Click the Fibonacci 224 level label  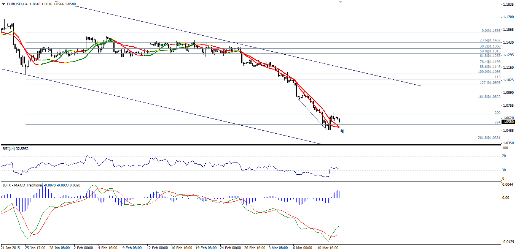[x=497, y=122]
